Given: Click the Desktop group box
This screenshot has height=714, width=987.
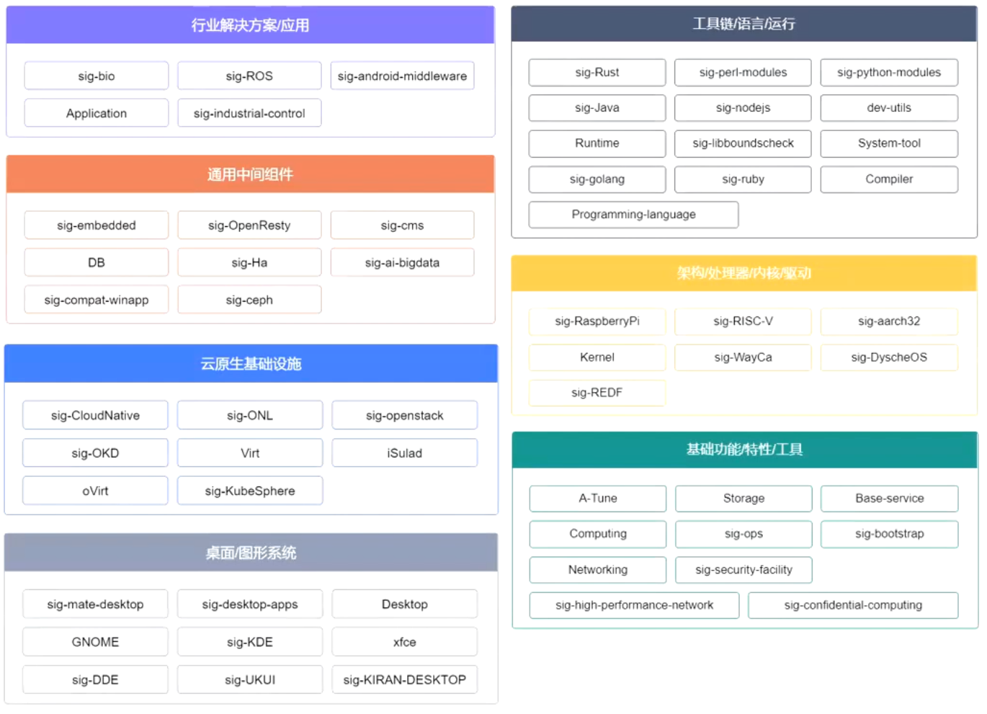Looking at the screenshot, I should (x=405, y=604).
